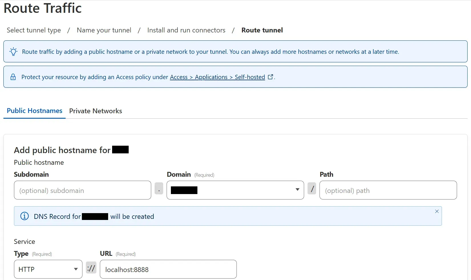The height and width of the screenshot is (280, 471).
Task: Return to the Name your tunnel step
Action: coord(104,30)
